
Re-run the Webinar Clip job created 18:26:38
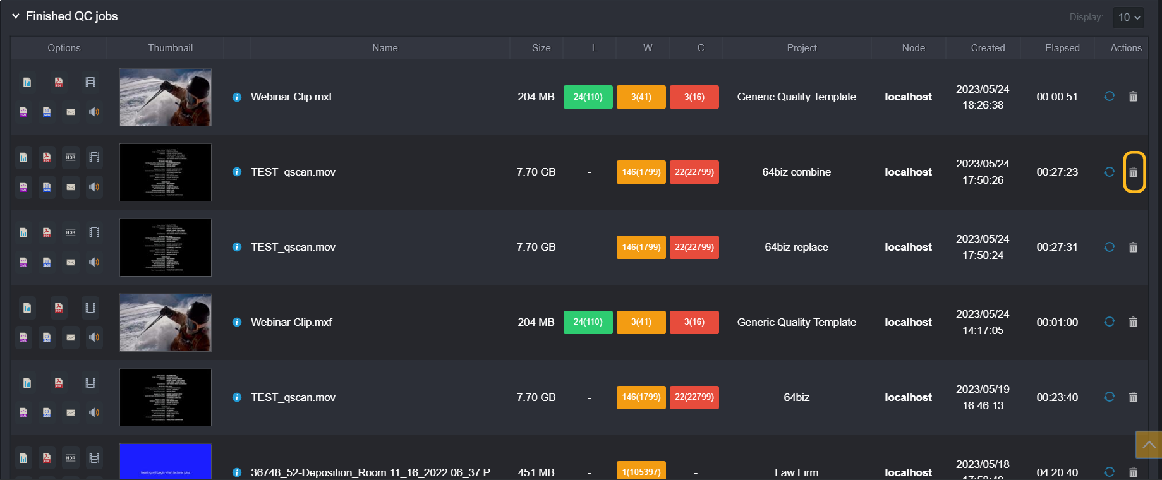tap(1109, 97)
